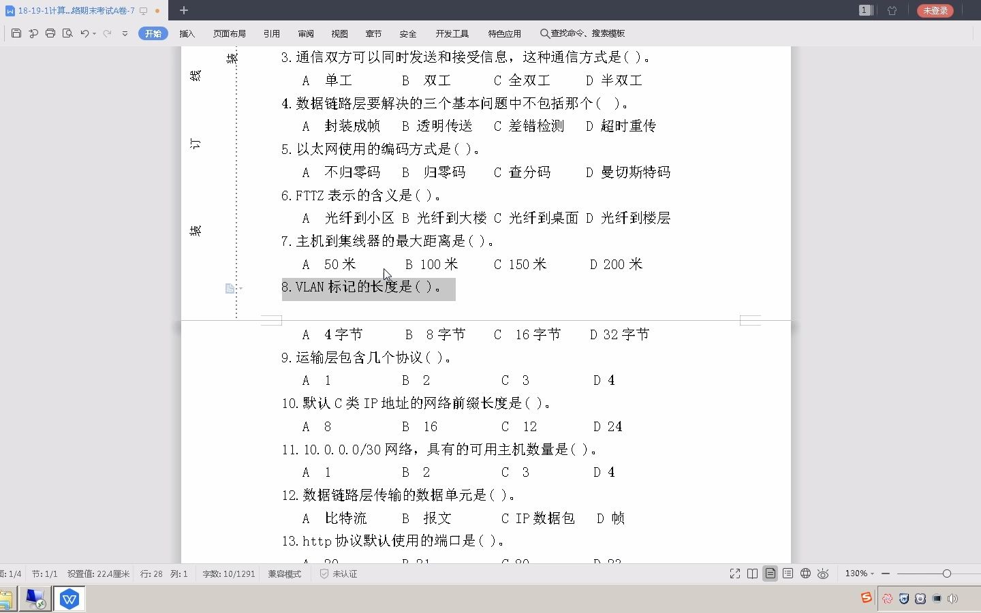Open the 130% zoom level dropdown
Image resolution: width=981 pixels, height=613 pixels.
[x=859, y=573]
